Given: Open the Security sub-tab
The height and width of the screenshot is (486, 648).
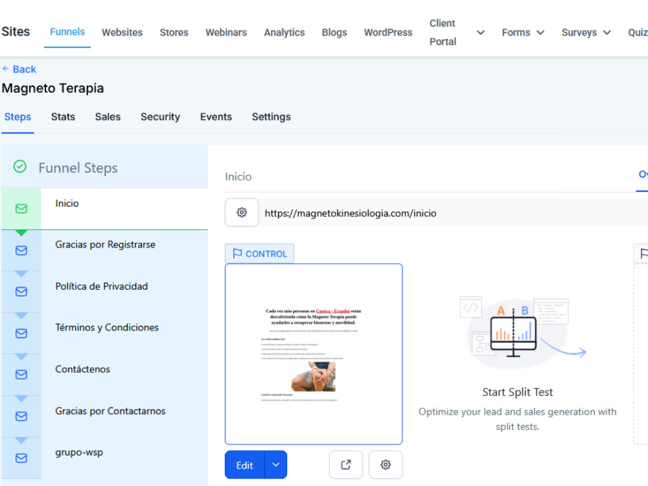Looking at the screenshot, I should pyautogui.click(x=160, y=117).
